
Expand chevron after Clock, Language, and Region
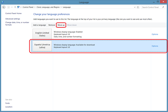tap(61, 7)
